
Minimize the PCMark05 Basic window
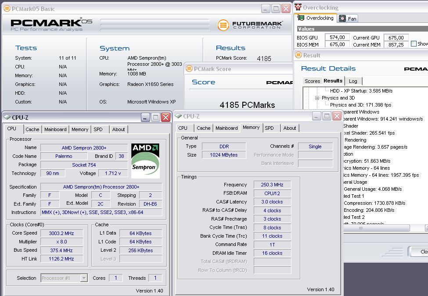pyautogui.click(x=265, y=9)
